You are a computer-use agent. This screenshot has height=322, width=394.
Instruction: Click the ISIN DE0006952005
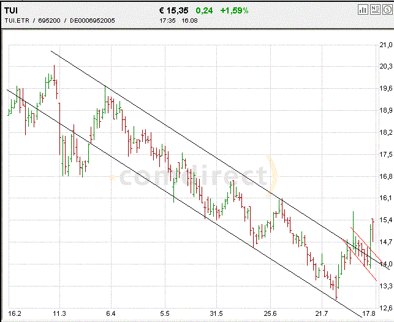tap(92, 21)
